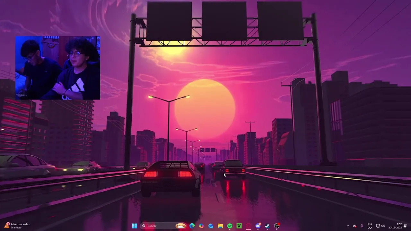
Task: Click the search highlight swan image
Action: [x=181, y=226]
